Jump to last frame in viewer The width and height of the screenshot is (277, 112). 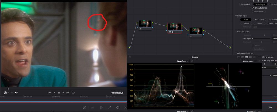[x=68, y=92]
